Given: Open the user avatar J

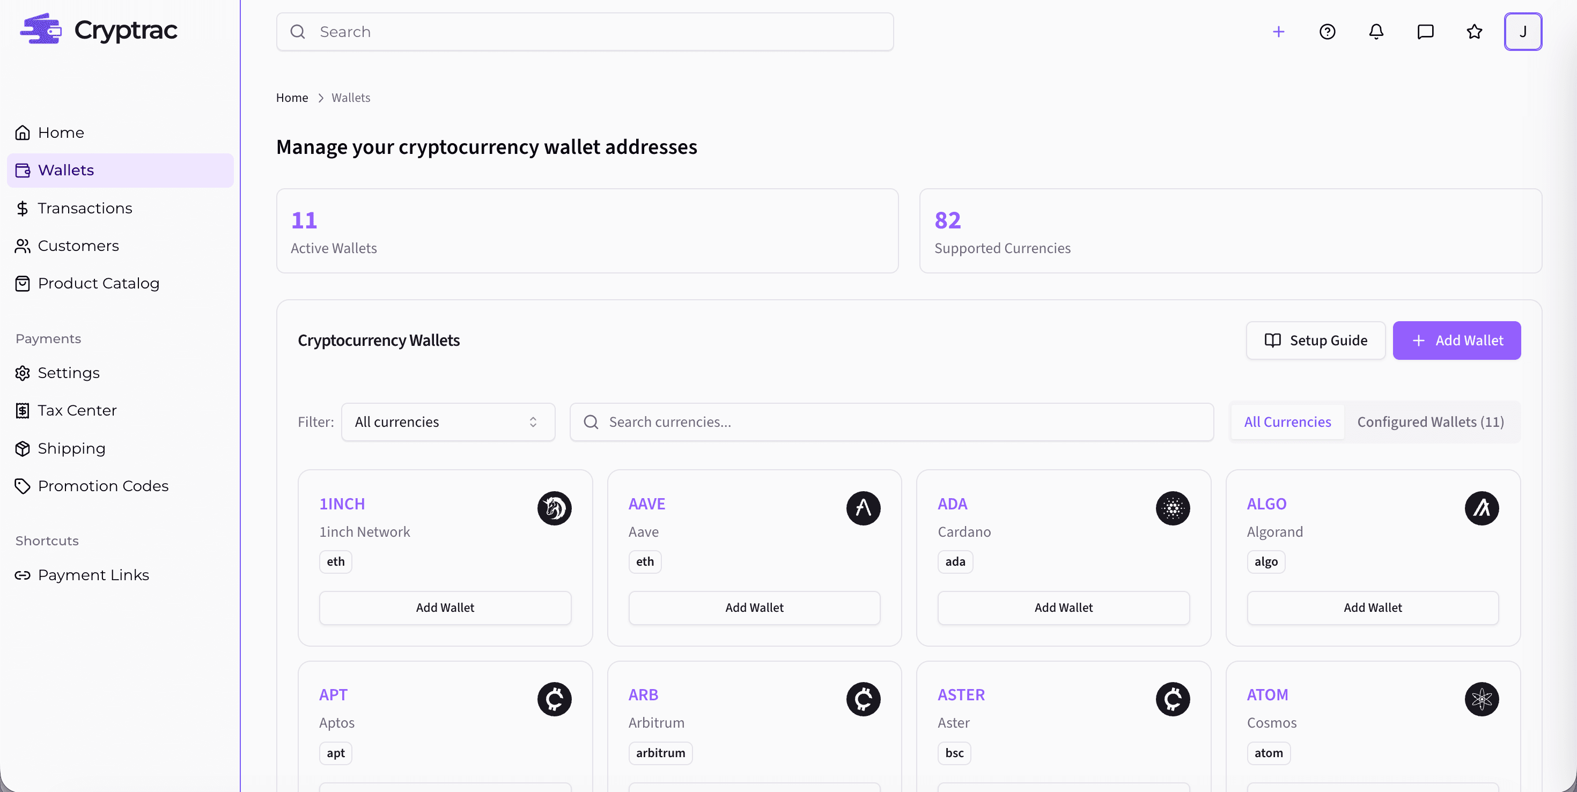Looking at the screenshot, I should tap(1524, 31).
